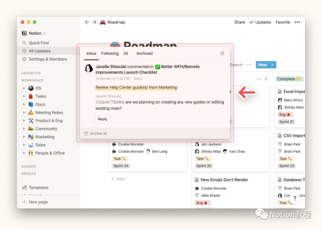This screenshot has height=229, width=322.
Task: Open the Notion workspace switcher
Action: [x=34, y=33]
